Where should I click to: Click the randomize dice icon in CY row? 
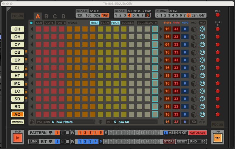tap(194, 45)
